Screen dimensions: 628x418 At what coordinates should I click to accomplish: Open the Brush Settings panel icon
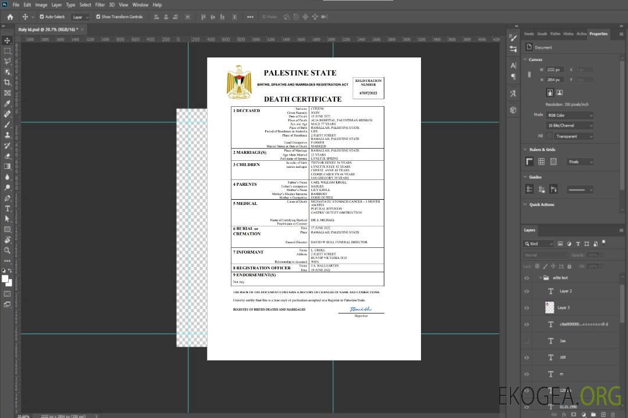coord(513,38)
